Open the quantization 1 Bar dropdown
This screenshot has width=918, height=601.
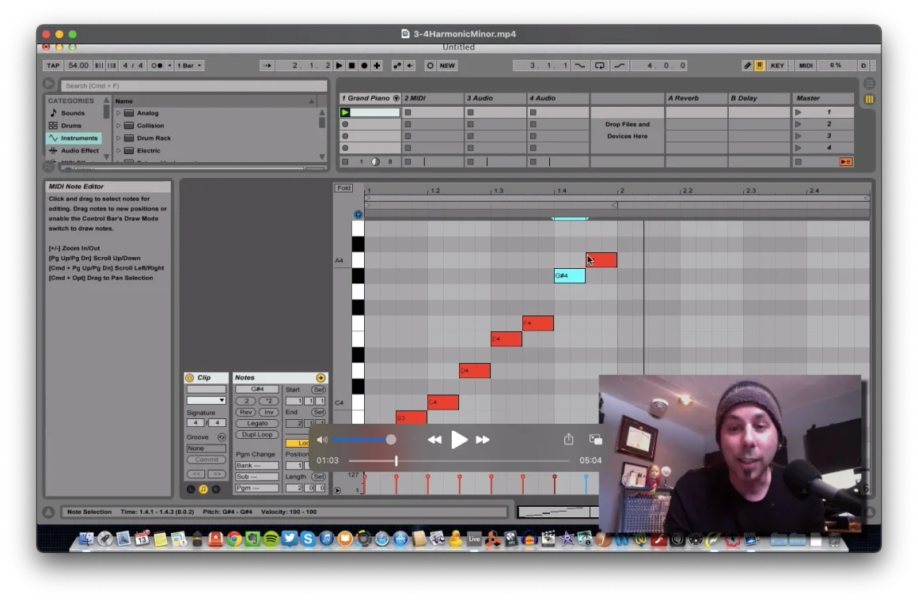coord(189,66)
